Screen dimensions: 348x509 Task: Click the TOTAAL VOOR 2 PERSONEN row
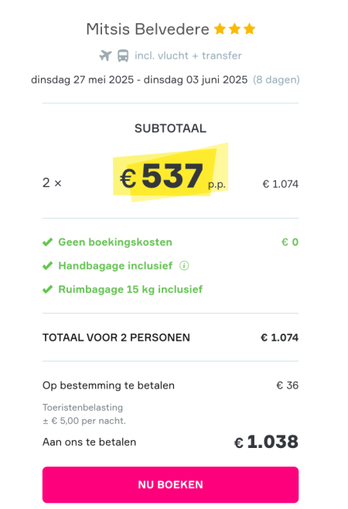click(170, 338)
